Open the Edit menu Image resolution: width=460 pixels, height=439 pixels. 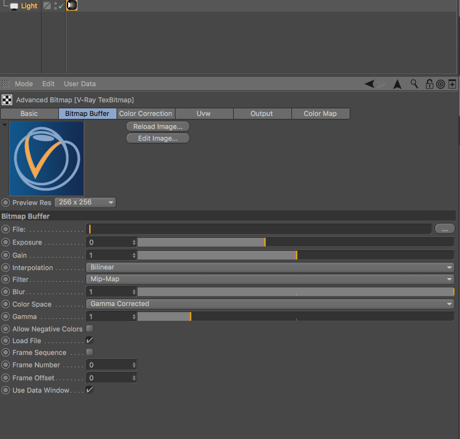(48, 84)
